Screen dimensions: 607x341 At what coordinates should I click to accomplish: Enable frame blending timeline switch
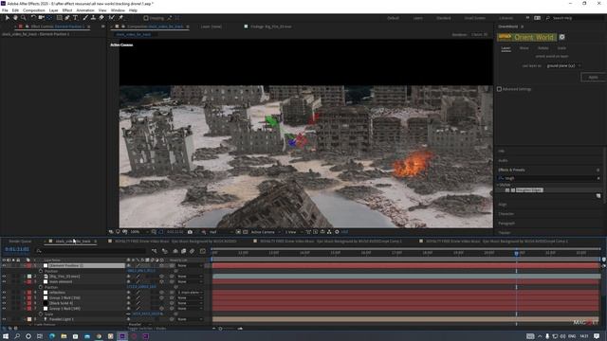[x=183, y=251]
